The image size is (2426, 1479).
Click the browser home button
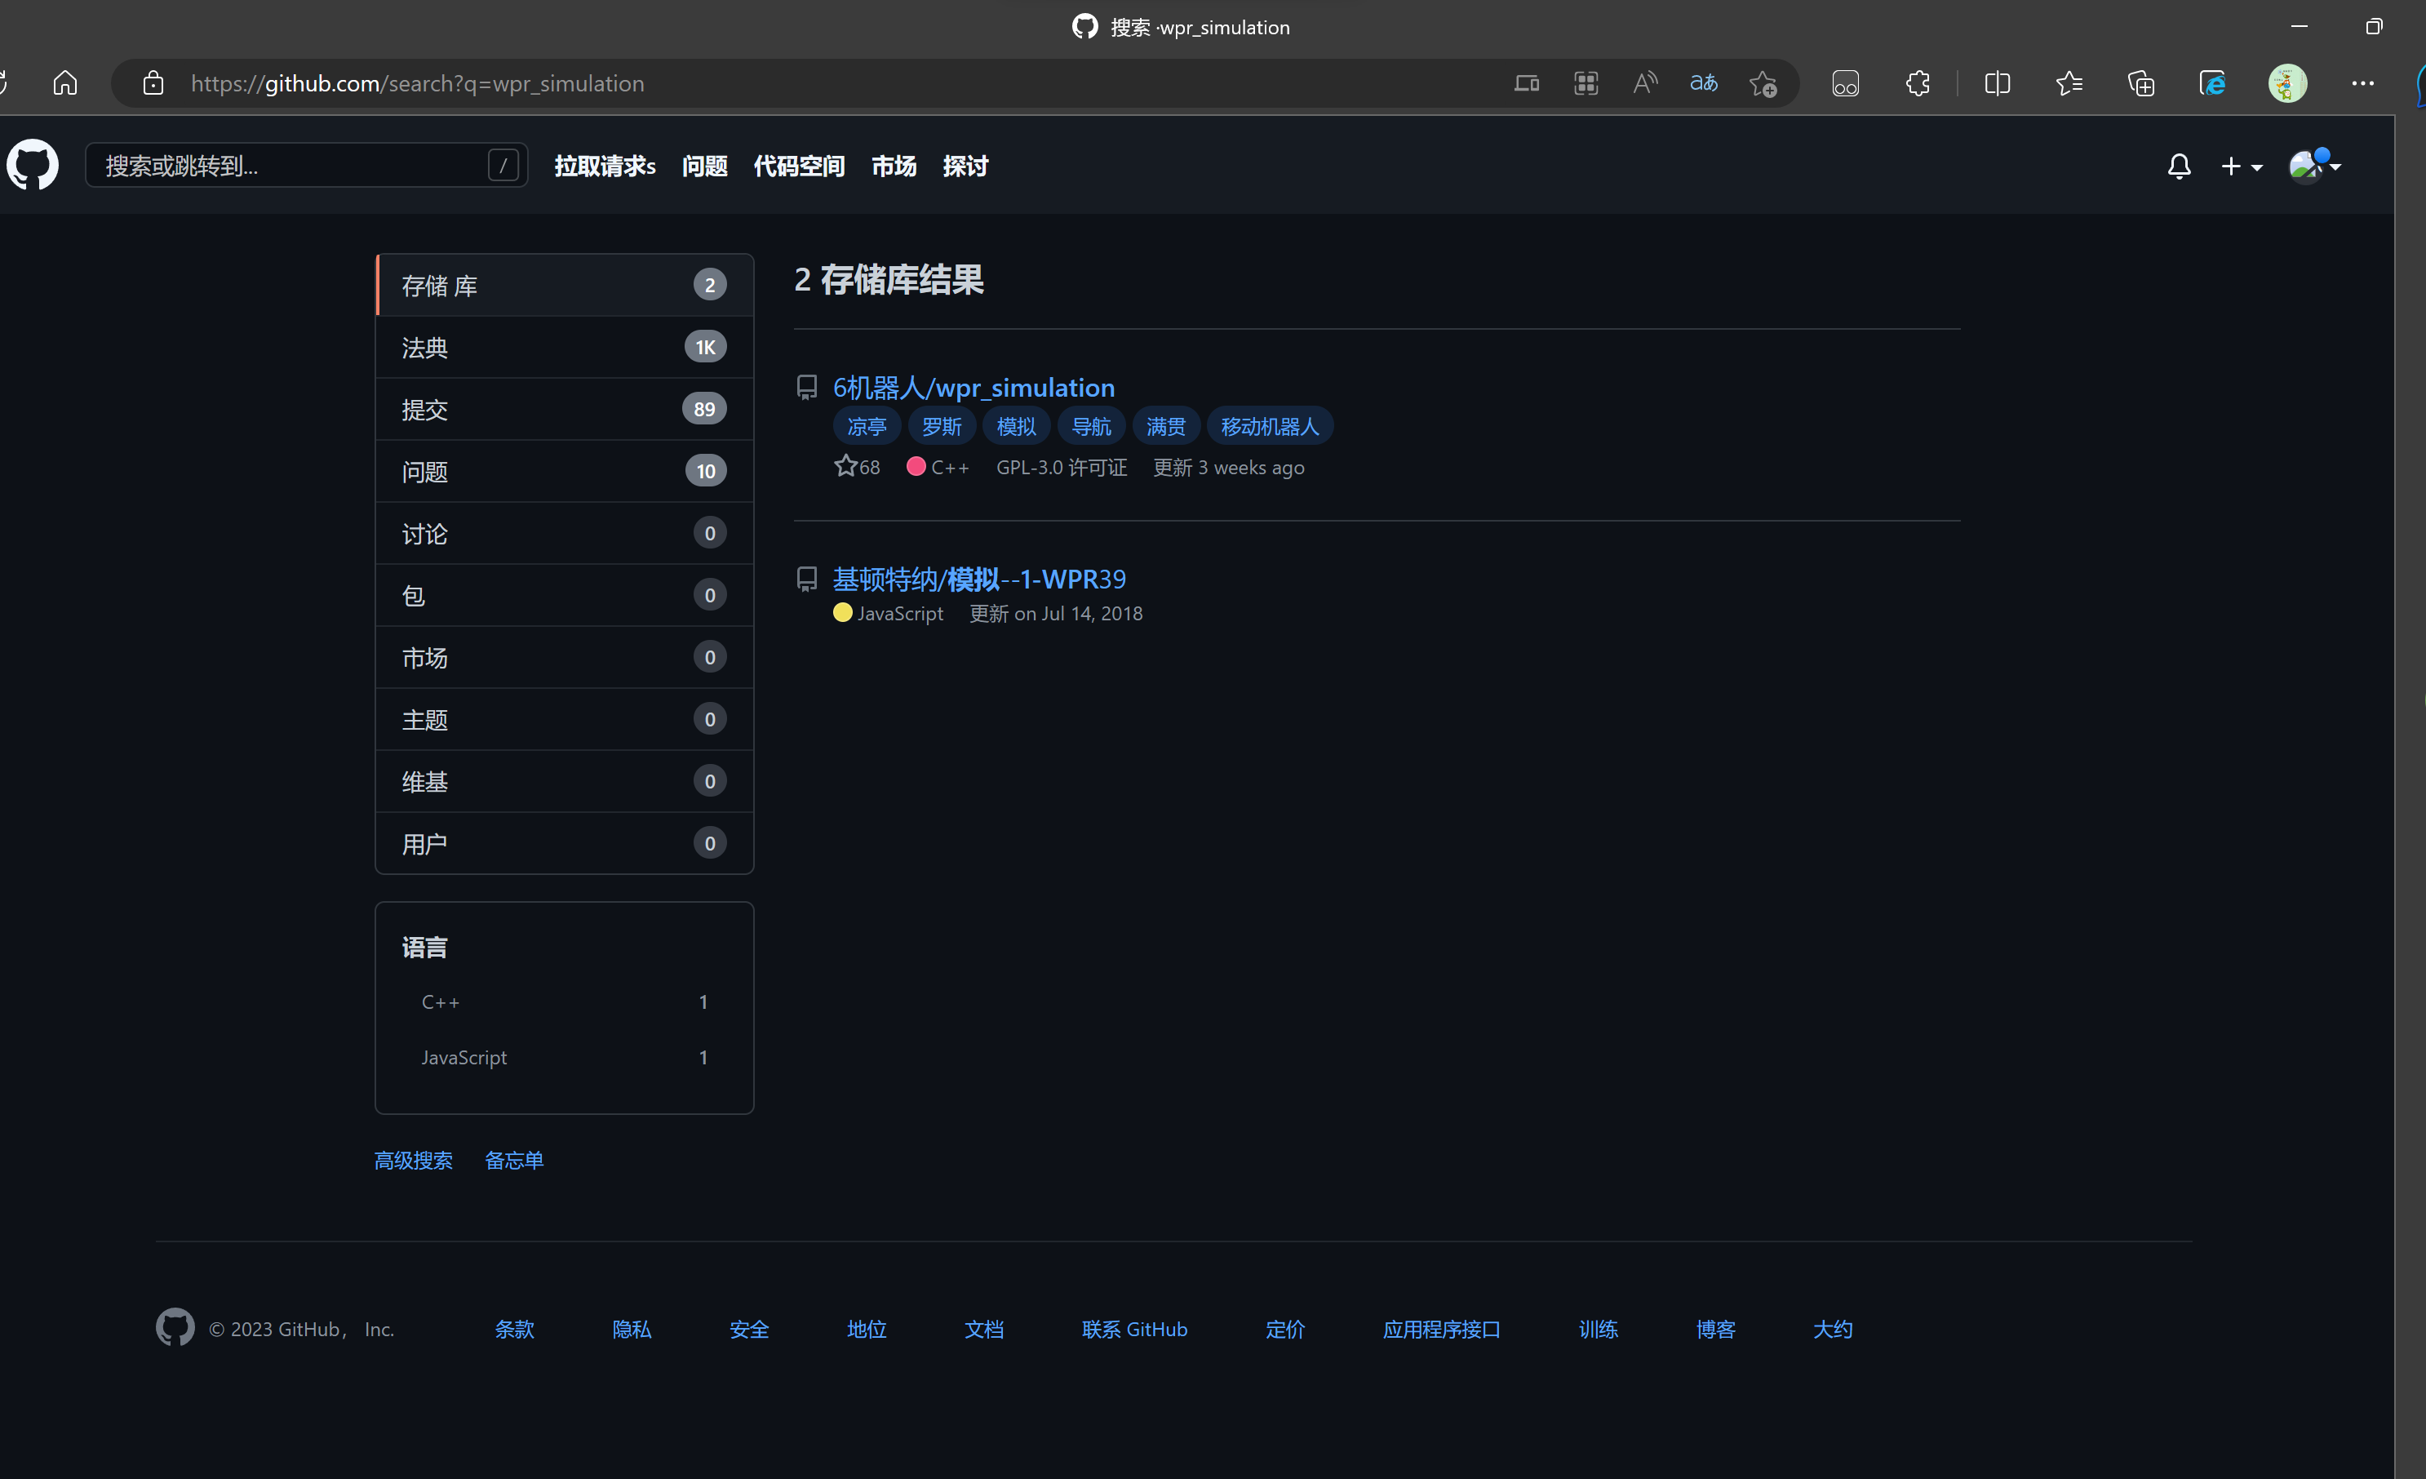coord(65,82)
